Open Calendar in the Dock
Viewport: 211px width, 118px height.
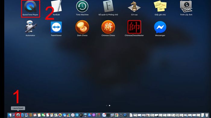[35, 115]
